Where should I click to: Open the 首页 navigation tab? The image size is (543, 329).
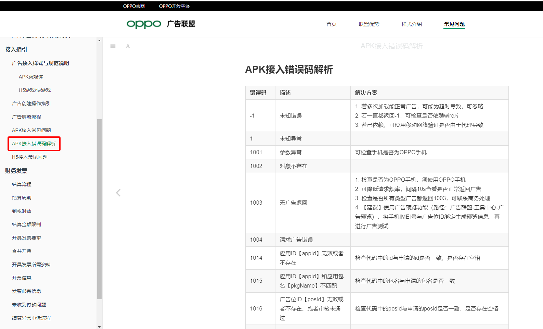(x=331, y=24)
